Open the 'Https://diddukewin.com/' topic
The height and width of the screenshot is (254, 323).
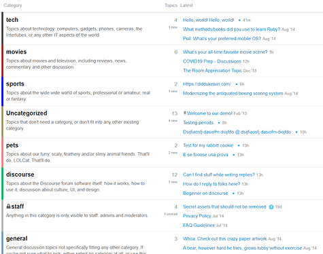[x=207, y=84]
